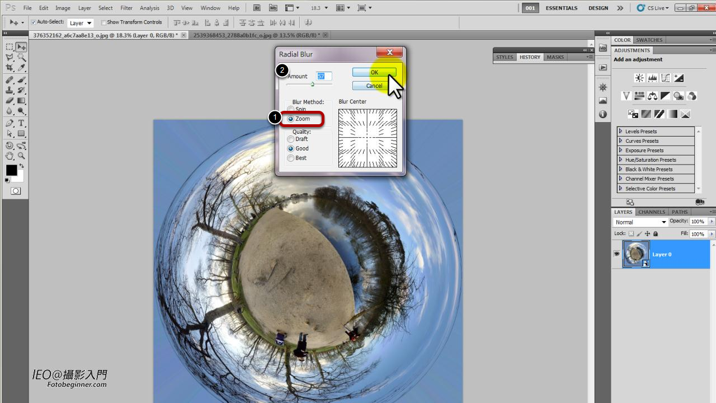Select the Zoom magnifier tool in toolbox
Viewport: 716px width, 403px height.
point(21,156)
